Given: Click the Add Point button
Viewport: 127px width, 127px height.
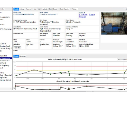Looking at the screenshot, I should (x=37, y=9).
